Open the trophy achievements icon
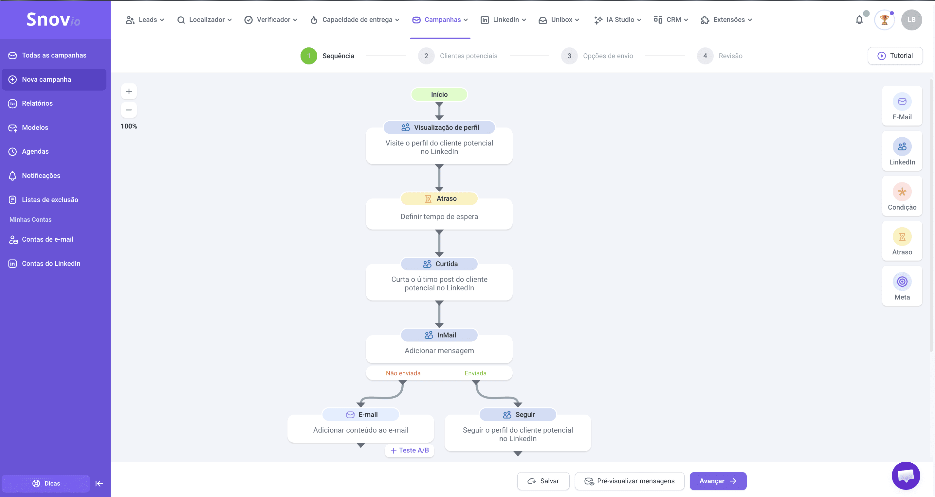Screen dimensions: 935x497 coord(884,20)
